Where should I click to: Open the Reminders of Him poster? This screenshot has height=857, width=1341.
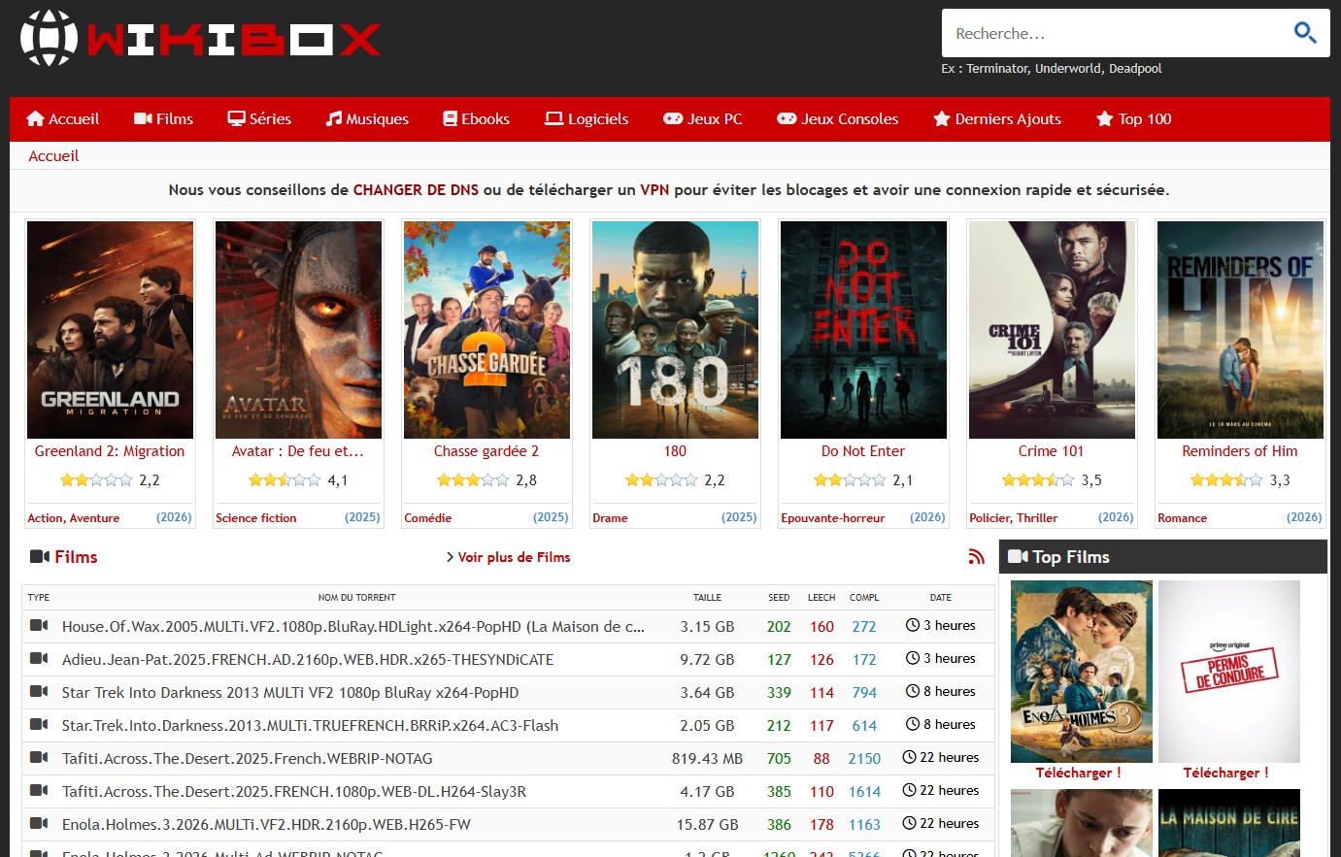click(1240, 330)
